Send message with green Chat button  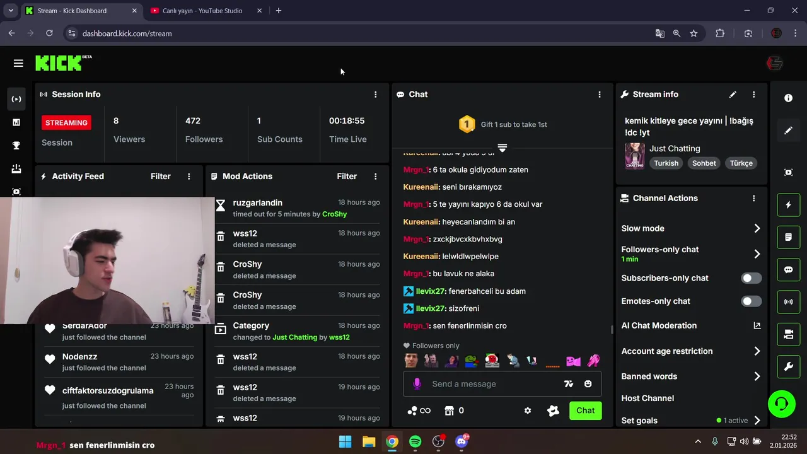tap(585, 410)
